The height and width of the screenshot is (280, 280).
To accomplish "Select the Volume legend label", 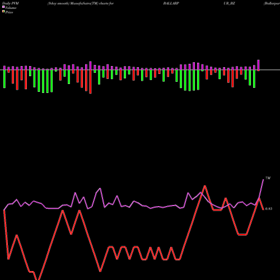I will pos(11,8).
